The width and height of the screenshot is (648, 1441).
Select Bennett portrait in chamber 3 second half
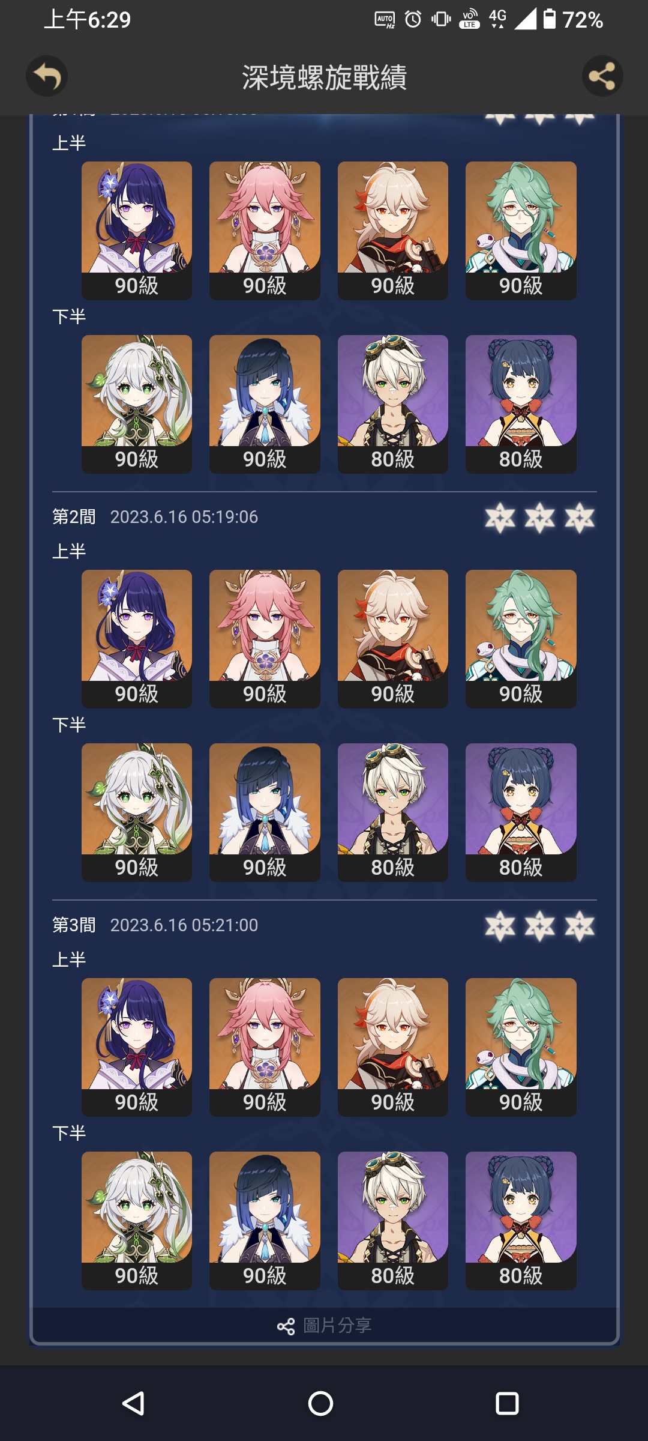pos(393,1221)
